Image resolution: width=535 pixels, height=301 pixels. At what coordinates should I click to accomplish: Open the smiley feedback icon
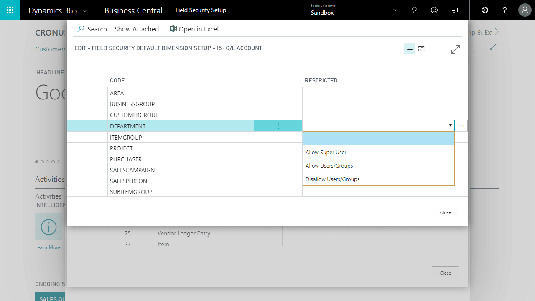(434, 10)
